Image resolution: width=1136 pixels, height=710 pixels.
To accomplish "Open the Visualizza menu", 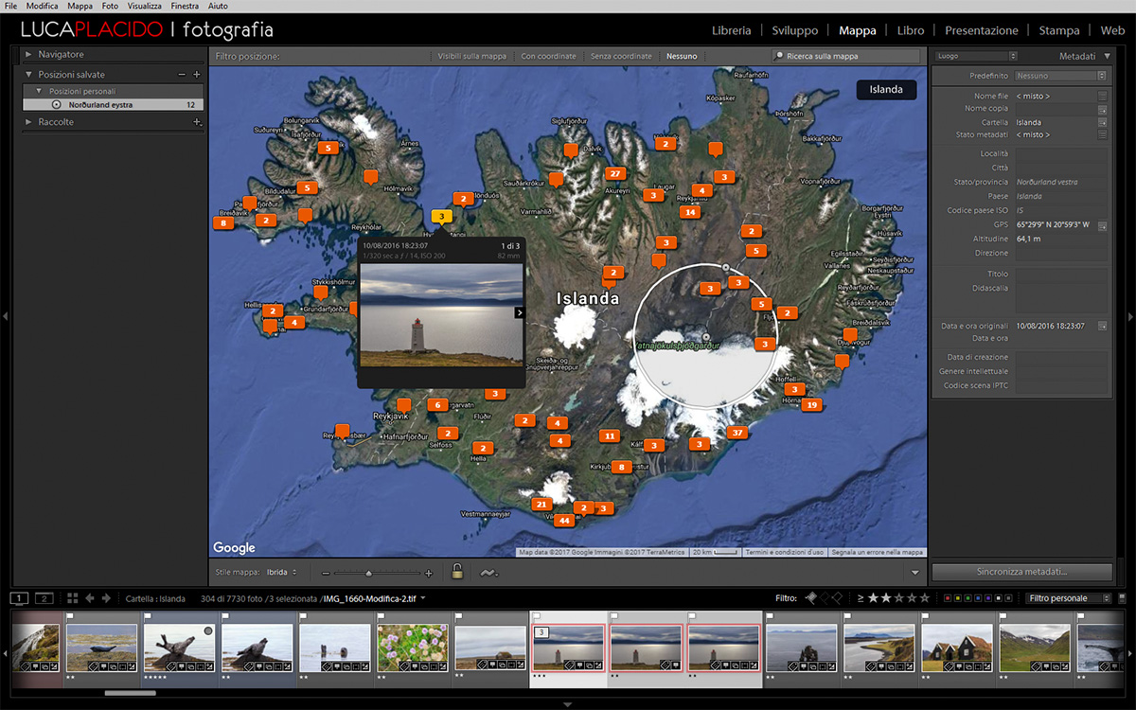I will pos(145,6).
